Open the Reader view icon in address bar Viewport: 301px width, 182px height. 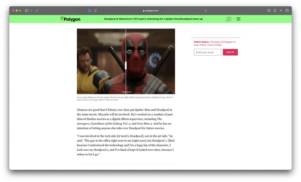[x=95, y=11]
